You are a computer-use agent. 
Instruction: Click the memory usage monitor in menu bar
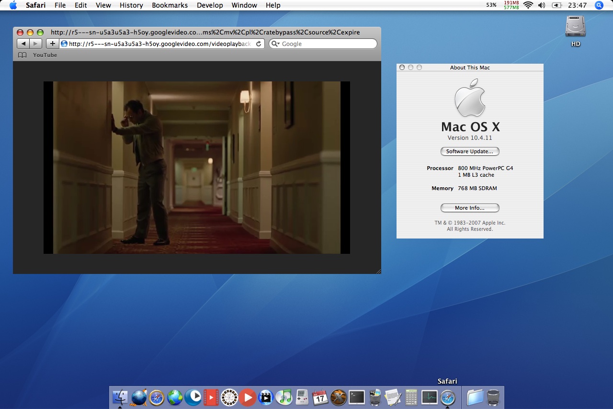pyautogui.click(x=511, y=5)
